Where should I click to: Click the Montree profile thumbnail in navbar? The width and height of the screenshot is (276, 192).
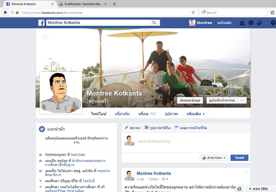(x=192, y=23)
